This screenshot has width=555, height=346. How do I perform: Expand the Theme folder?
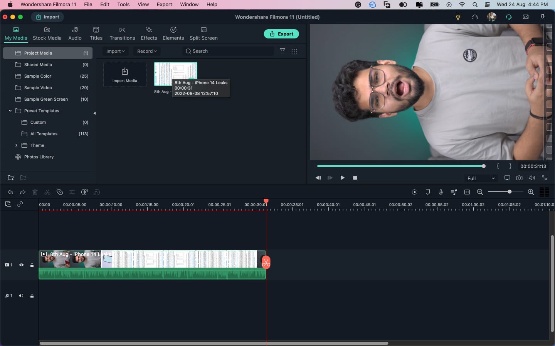[x=16, y=145]
